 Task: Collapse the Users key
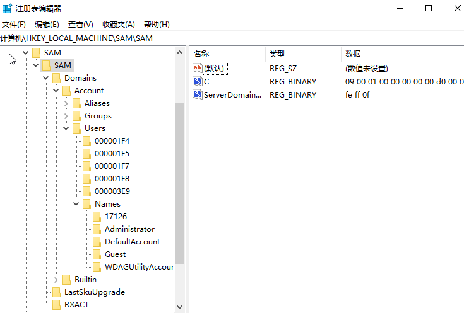[66, 128]
